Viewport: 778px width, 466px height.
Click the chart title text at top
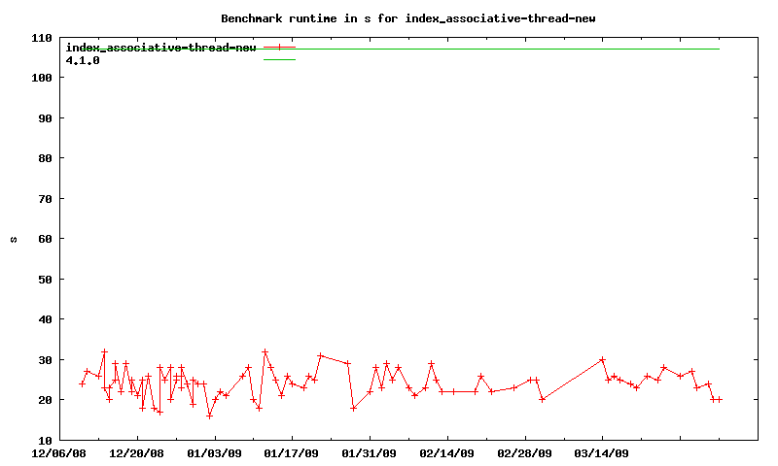(409, 18)
